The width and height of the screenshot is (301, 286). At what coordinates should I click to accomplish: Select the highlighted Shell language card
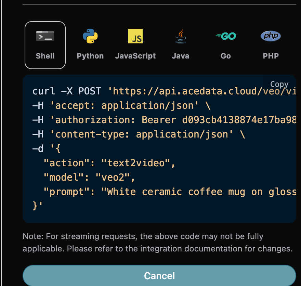[x=45, y=45]
